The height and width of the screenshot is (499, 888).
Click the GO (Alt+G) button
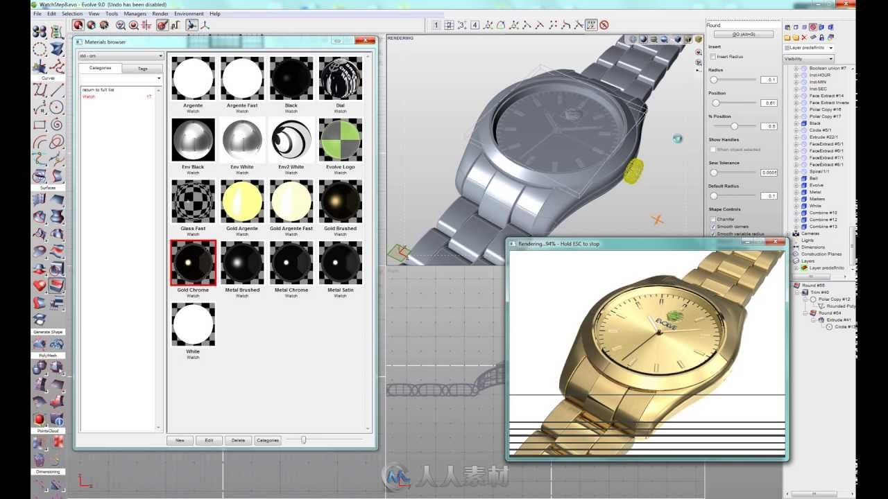[743, 34]
